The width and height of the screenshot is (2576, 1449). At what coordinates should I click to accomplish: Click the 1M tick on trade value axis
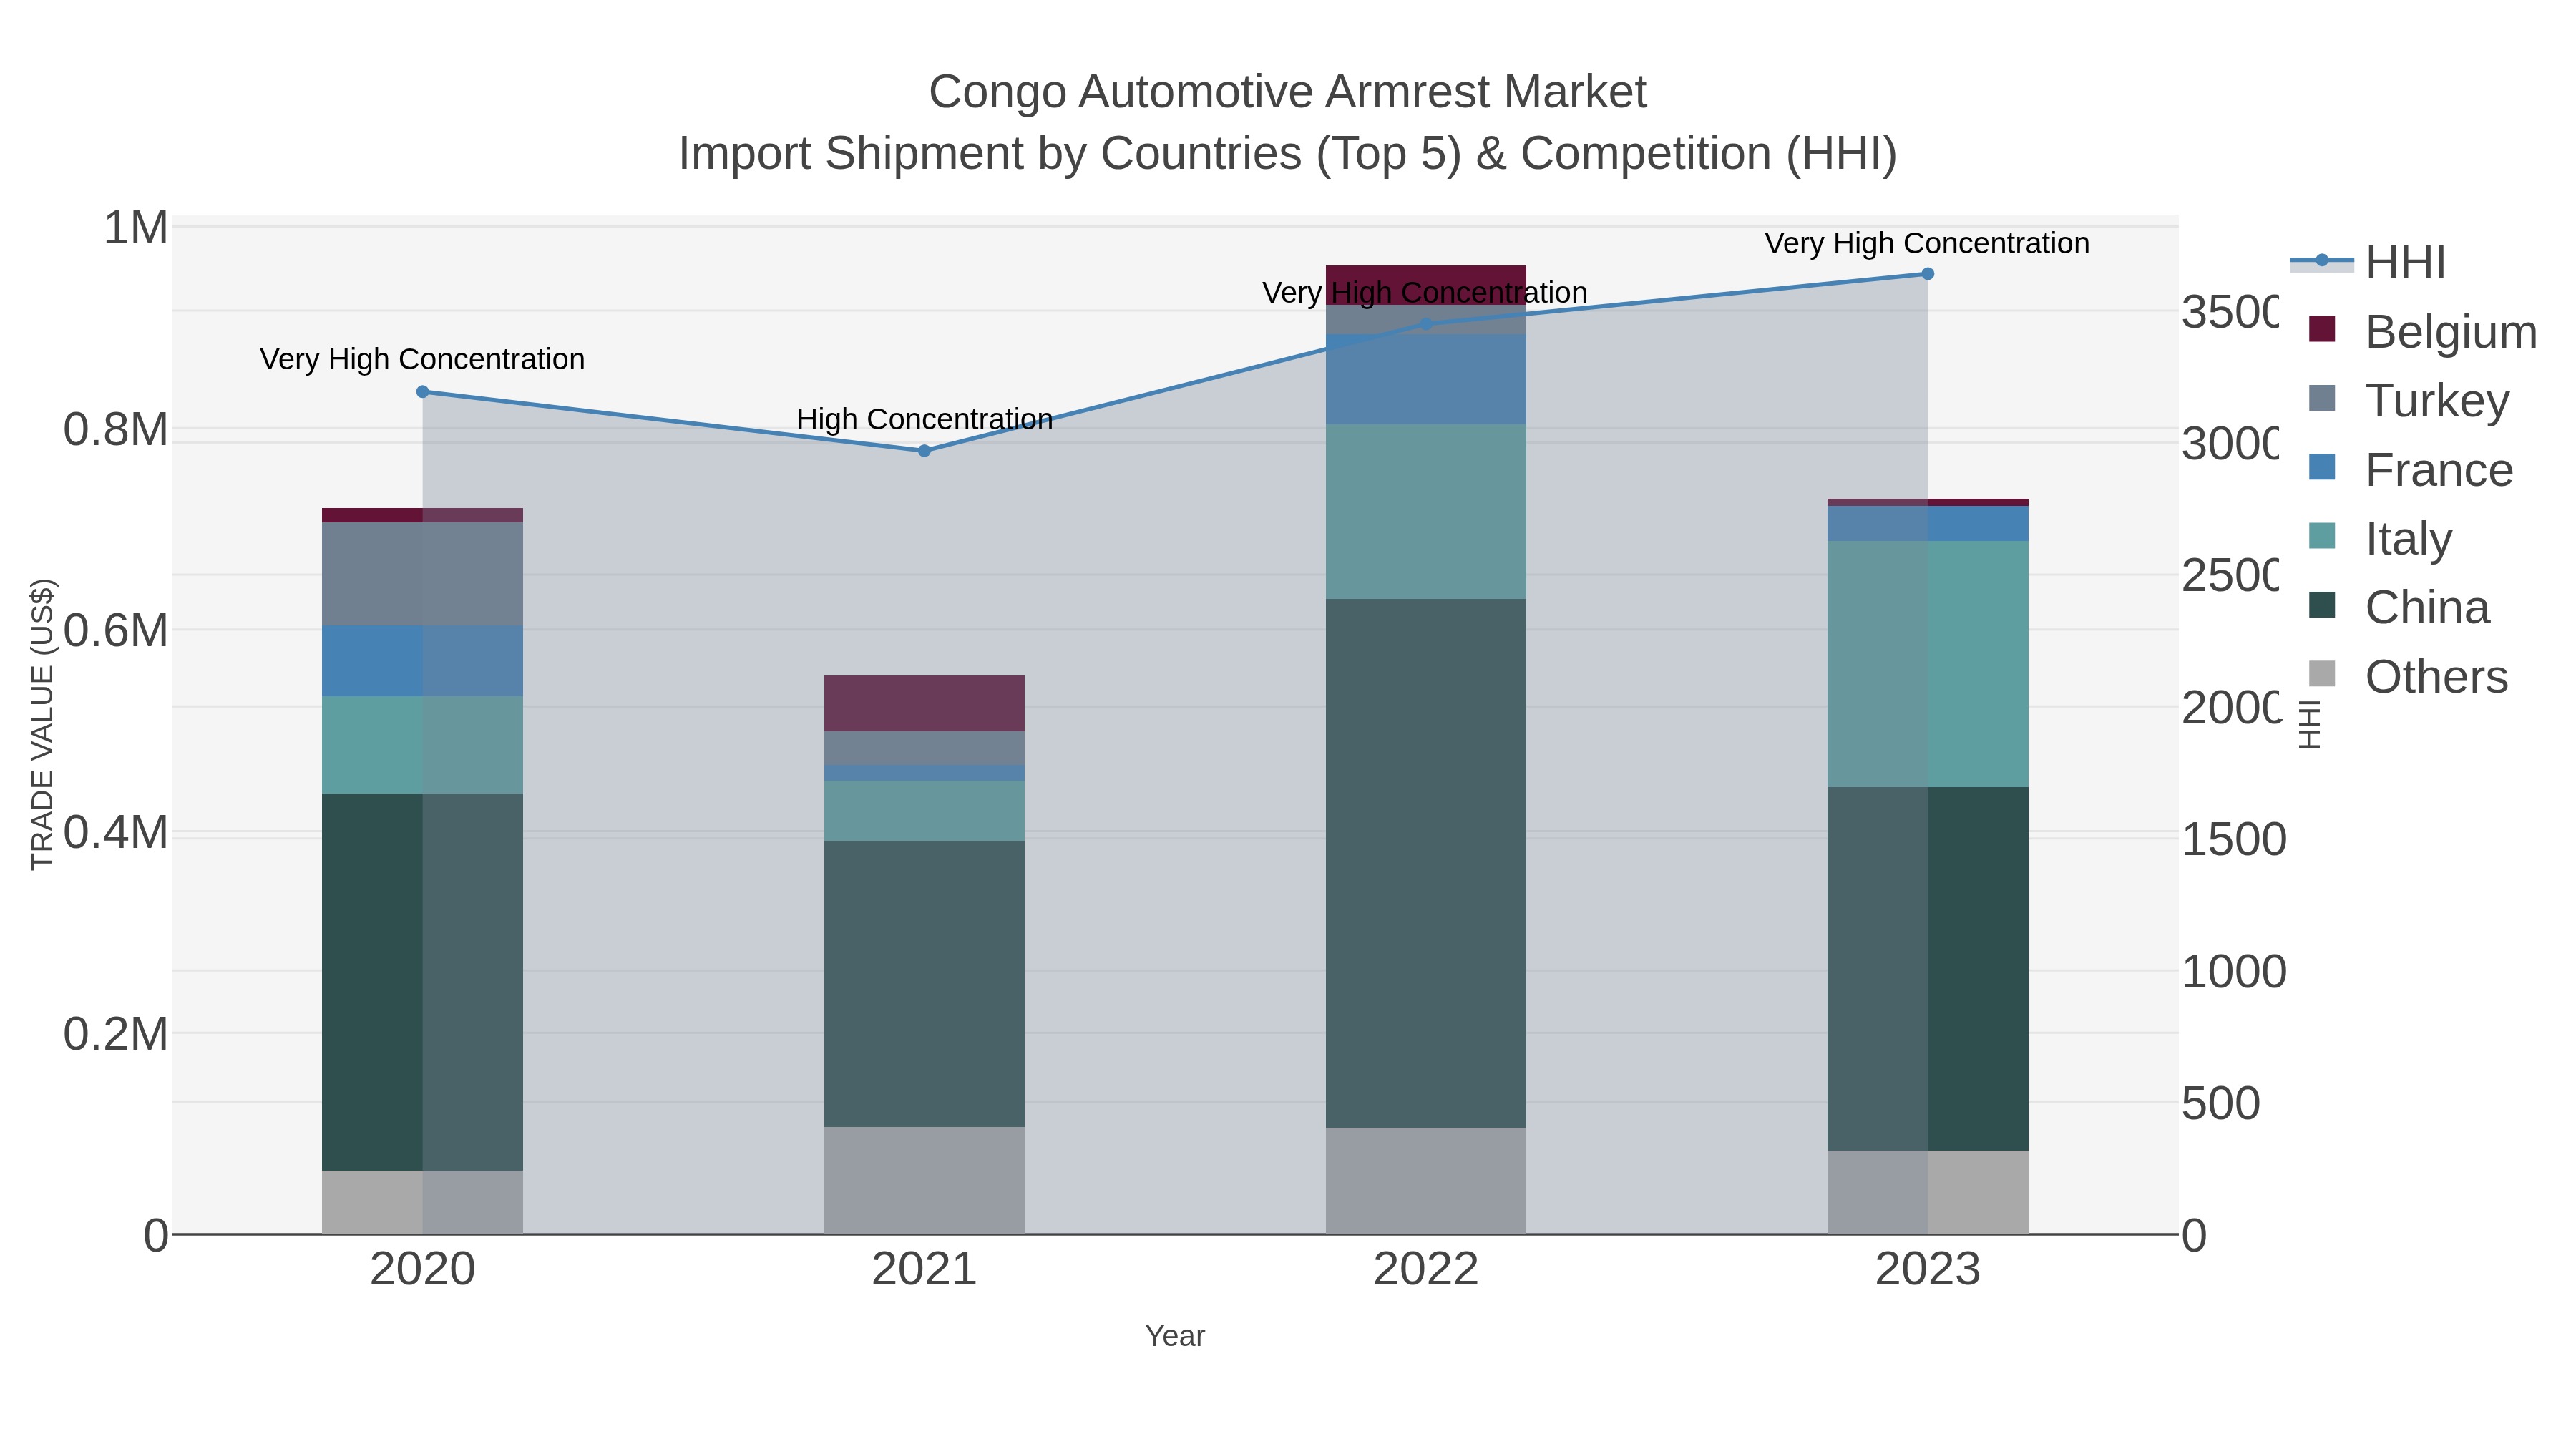coord(136,228)
